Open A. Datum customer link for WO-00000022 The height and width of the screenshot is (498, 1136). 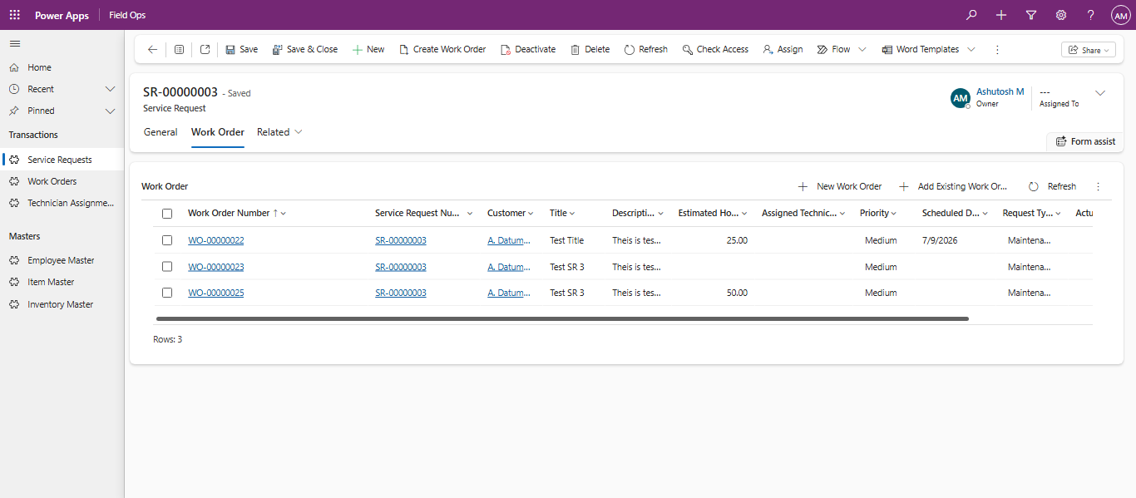click(x=509, y=240)
